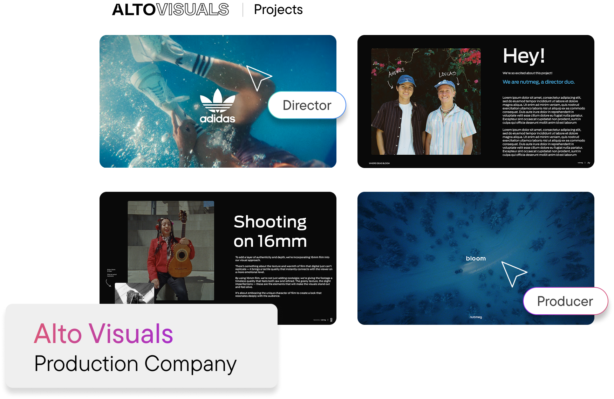This screenshot has width=614, height=399.
Task: Click the 'Hey!' headline
Action: pos(524,56)
